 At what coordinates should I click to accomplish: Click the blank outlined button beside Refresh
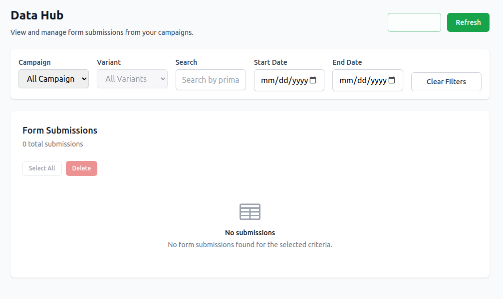point(414,22)
